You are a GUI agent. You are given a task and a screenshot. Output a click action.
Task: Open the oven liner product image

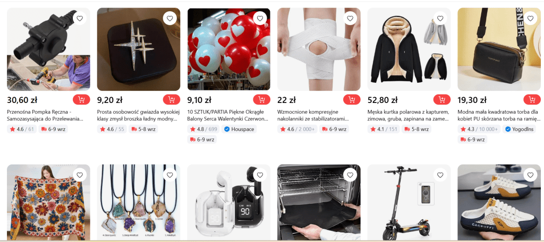click(x=319, y=203)
